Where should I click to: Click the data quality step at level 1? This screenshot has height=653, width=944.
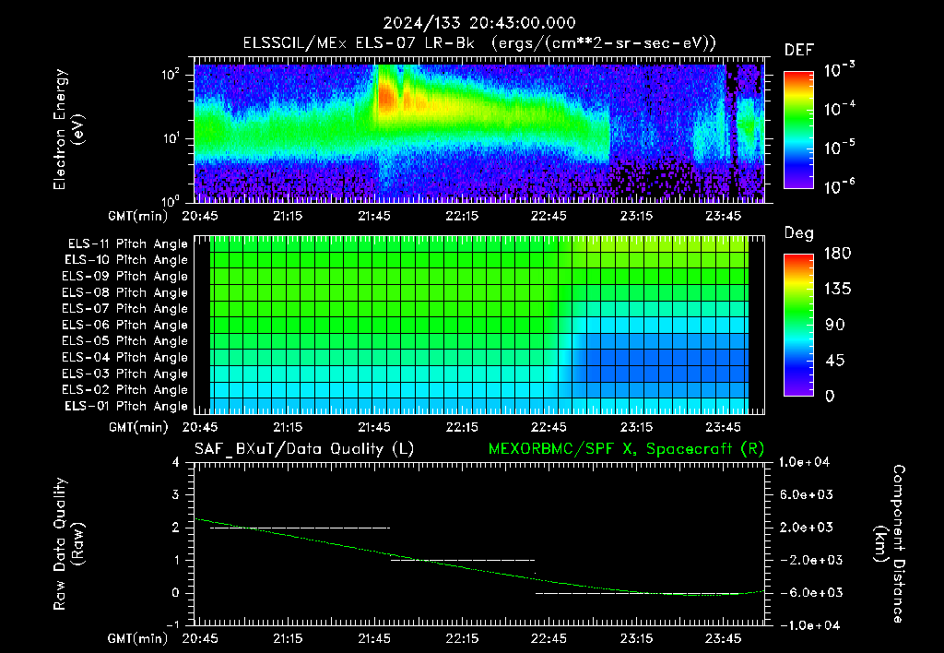click(463, 561)
